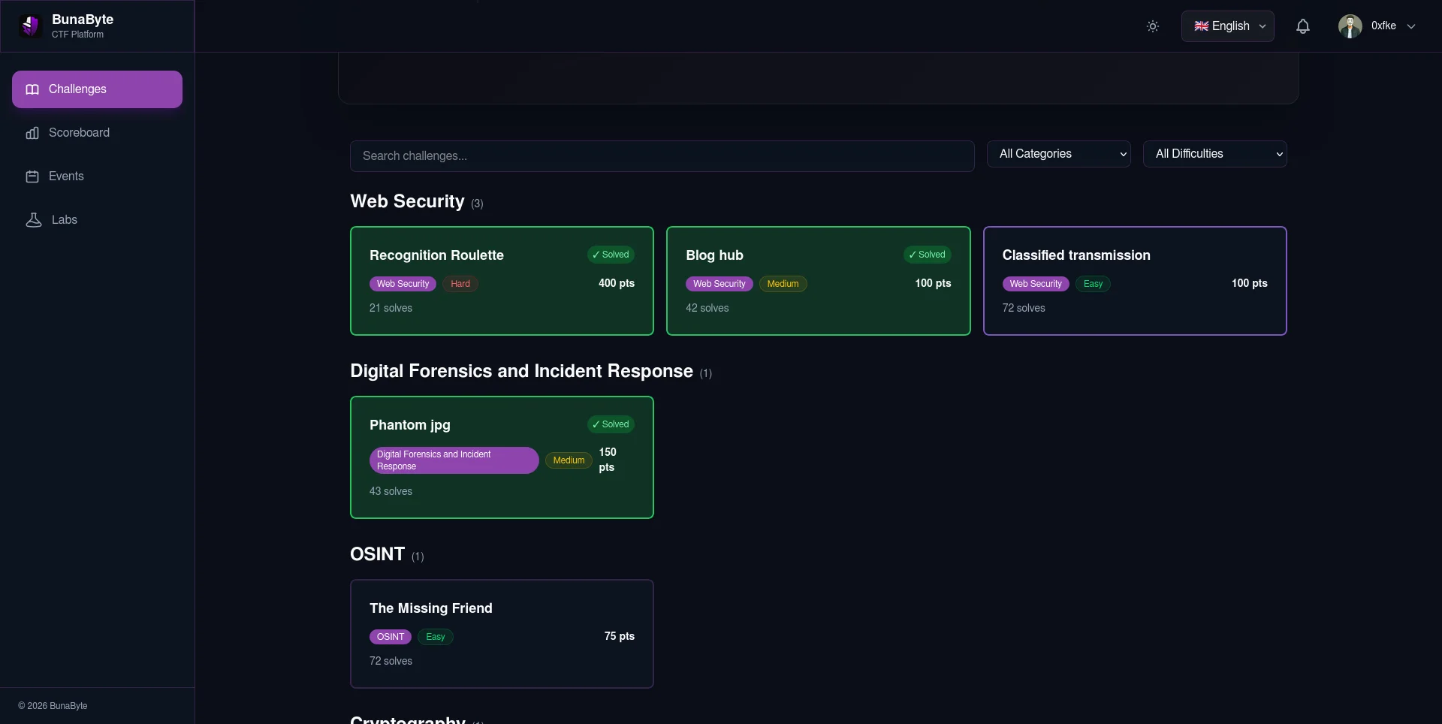Click the BunaByte logo icon
The height and width of the screenshot is (724, 1442).
pyautogui.click(x=30, y=26)
